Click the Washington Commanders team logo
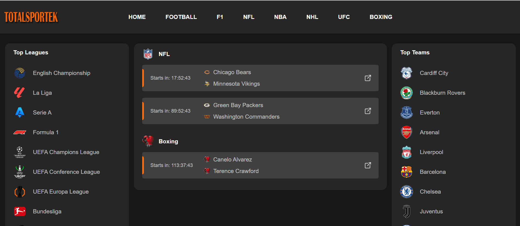This screenshot has height=226, width=520. (x=207, y=117)
